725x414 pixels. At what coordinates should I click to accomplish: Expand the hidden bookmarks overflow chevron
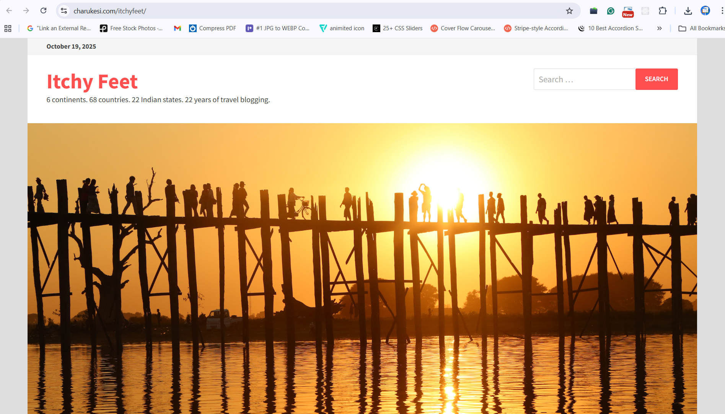click(x=659, y=28)
